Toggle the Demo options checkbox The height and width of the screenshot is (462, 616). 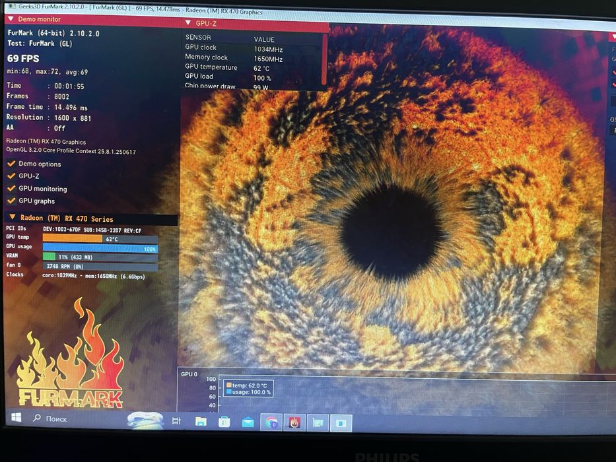pos(11,164)
